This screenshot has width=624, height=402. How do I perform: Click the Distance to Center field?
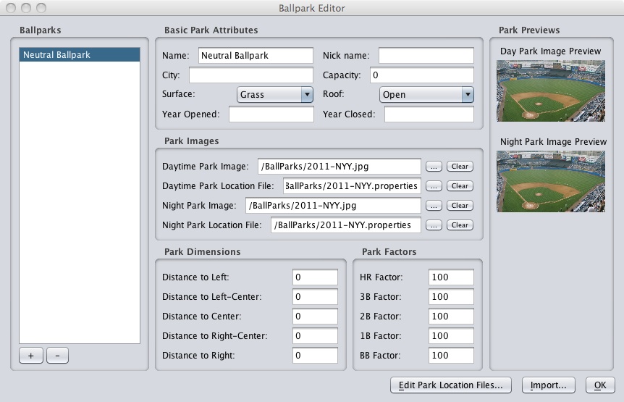315,316
